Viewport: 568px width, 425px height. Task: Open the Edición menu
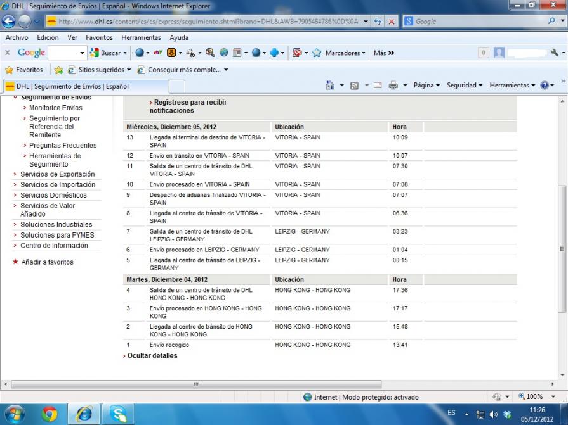48,37
